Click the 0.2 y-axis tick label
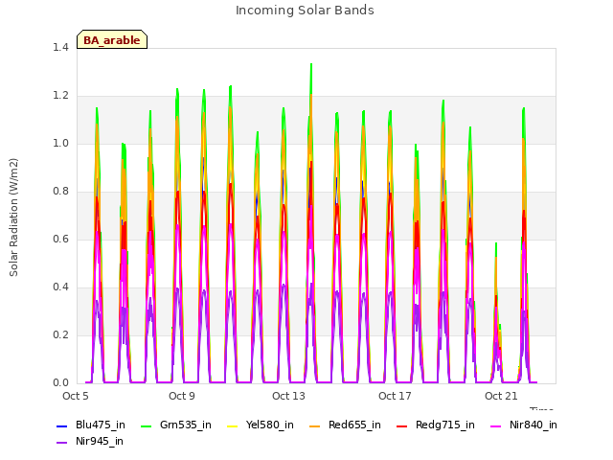Viewport: 613px width, 460px height. tap(60, 335)
